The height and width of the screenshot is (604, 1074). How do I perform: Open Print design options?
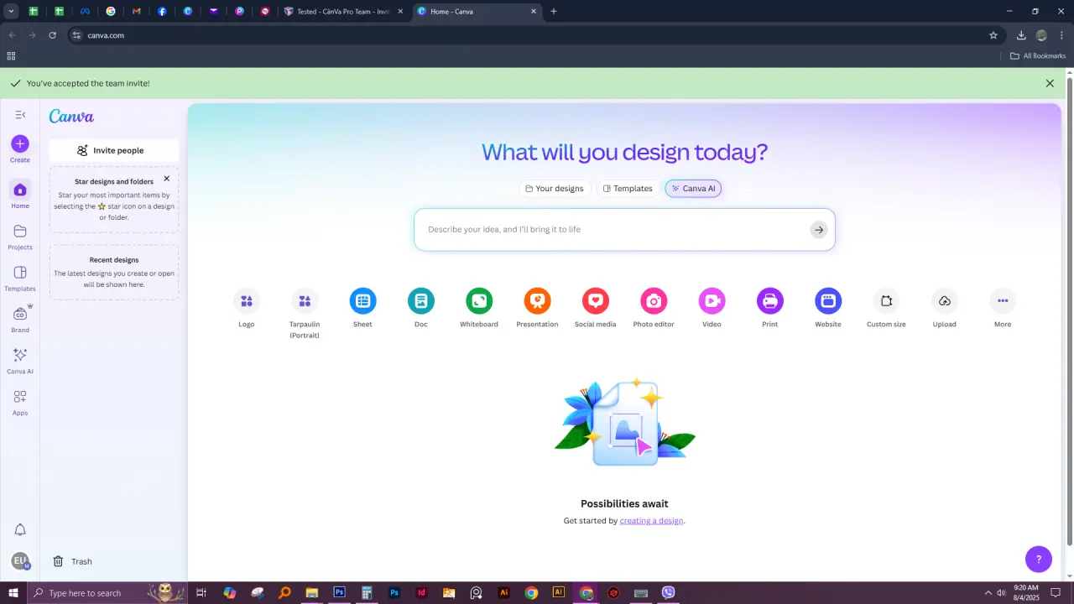tap(770, 308)
